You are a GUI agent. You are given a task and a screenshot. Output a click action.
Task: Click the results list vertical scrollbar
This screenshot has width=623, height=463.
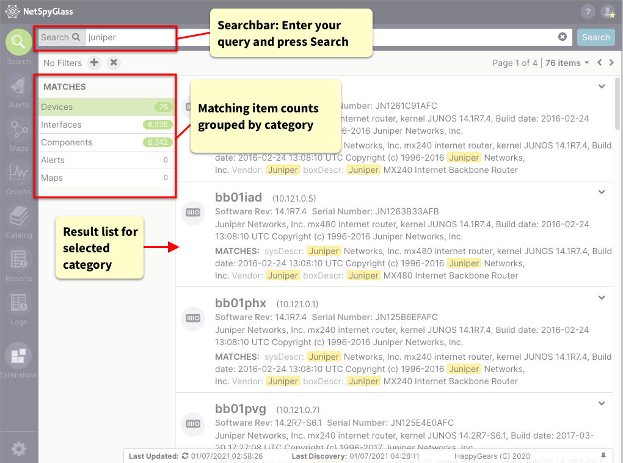coord(617,104)
